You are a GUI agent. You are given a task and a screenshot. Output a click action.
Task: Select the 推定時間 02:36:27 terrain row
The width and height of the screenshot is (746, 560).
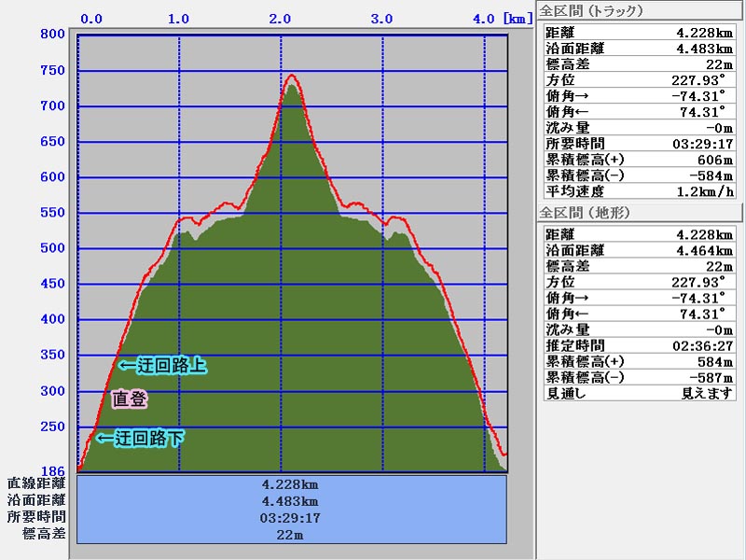point(638,346)
